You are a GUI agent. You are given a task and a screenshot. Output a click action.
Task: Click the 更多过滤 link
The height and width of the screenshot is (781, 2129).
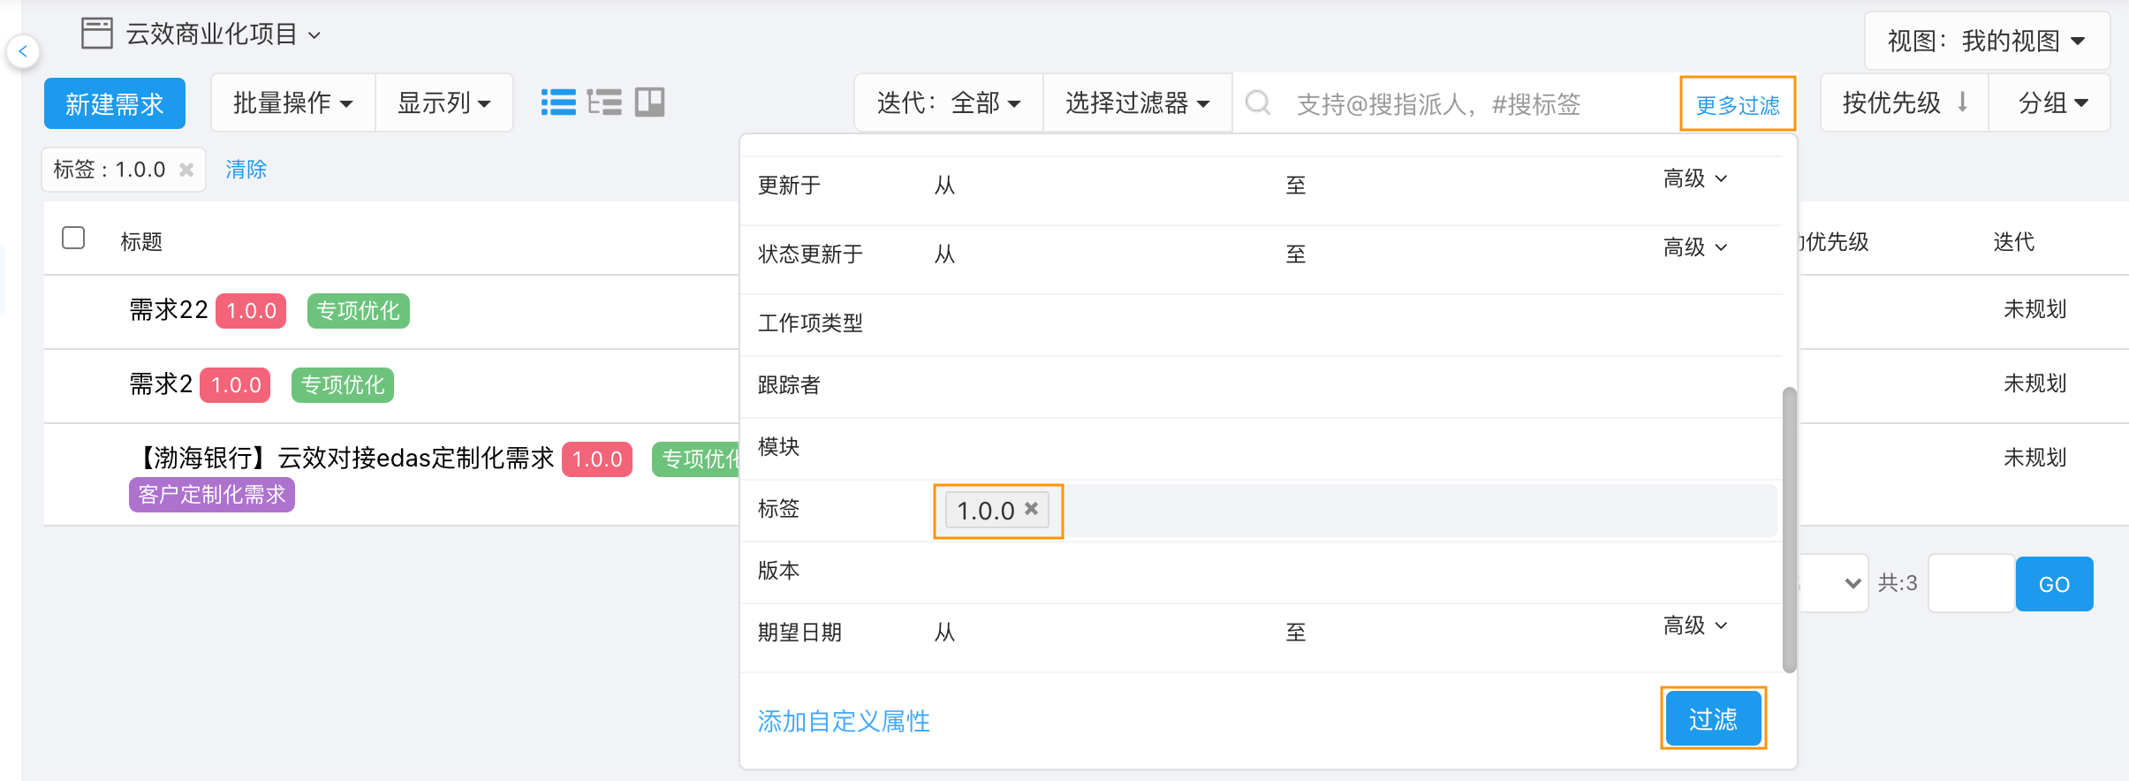tap(1738, 105)
